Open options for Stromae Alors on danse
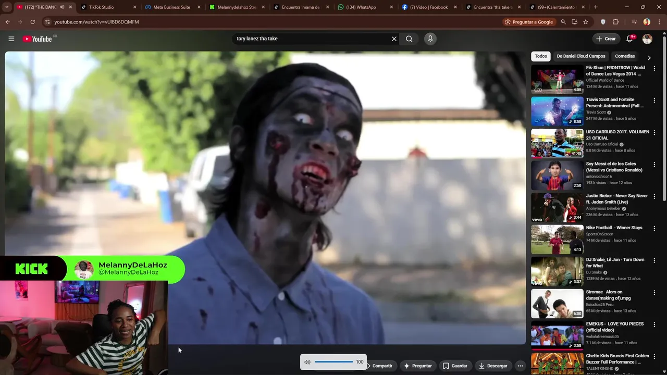 click(x=654, y=292)
